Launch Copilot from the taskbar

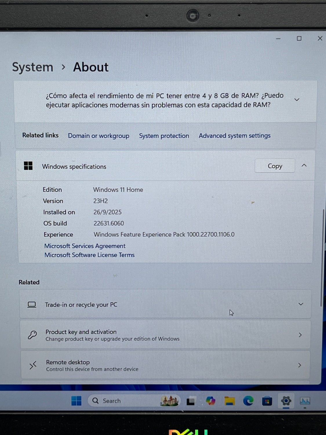click(x=210, y=401)
